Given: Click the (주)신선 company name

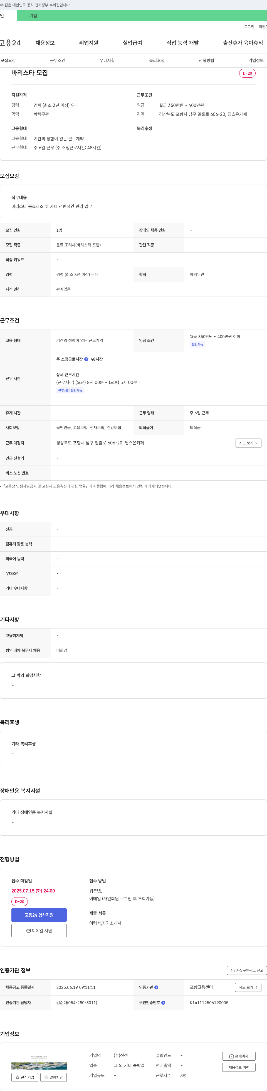Looking at the screenshot, I should 121,1055.
